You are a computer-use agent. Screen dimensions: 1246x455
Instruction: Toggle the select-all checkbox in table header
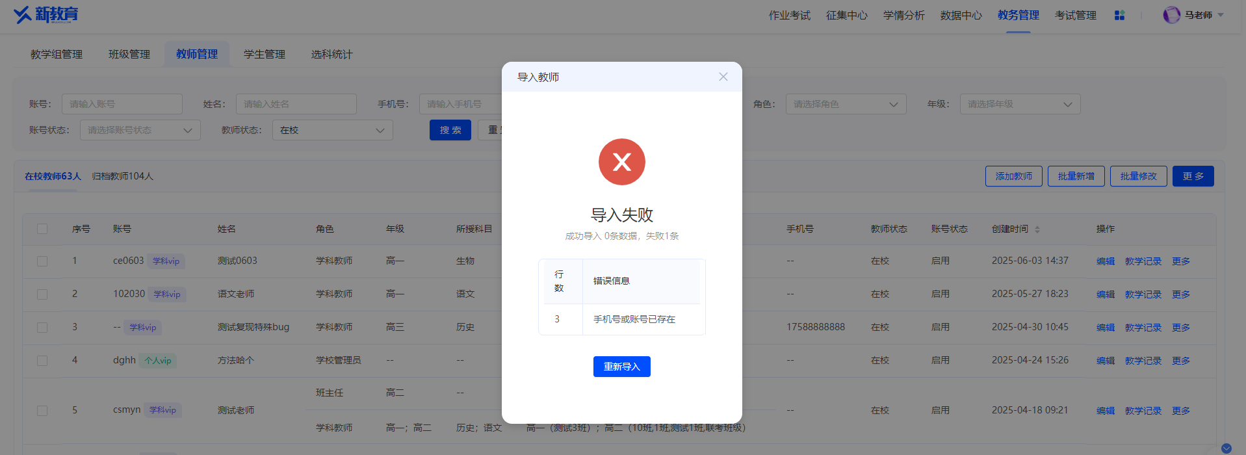pos(42,229)
